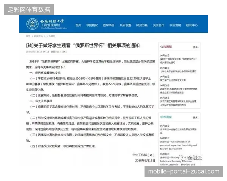Click the 查看次数 1161 view count
The image size is (227, 181).
pos(59,52)
